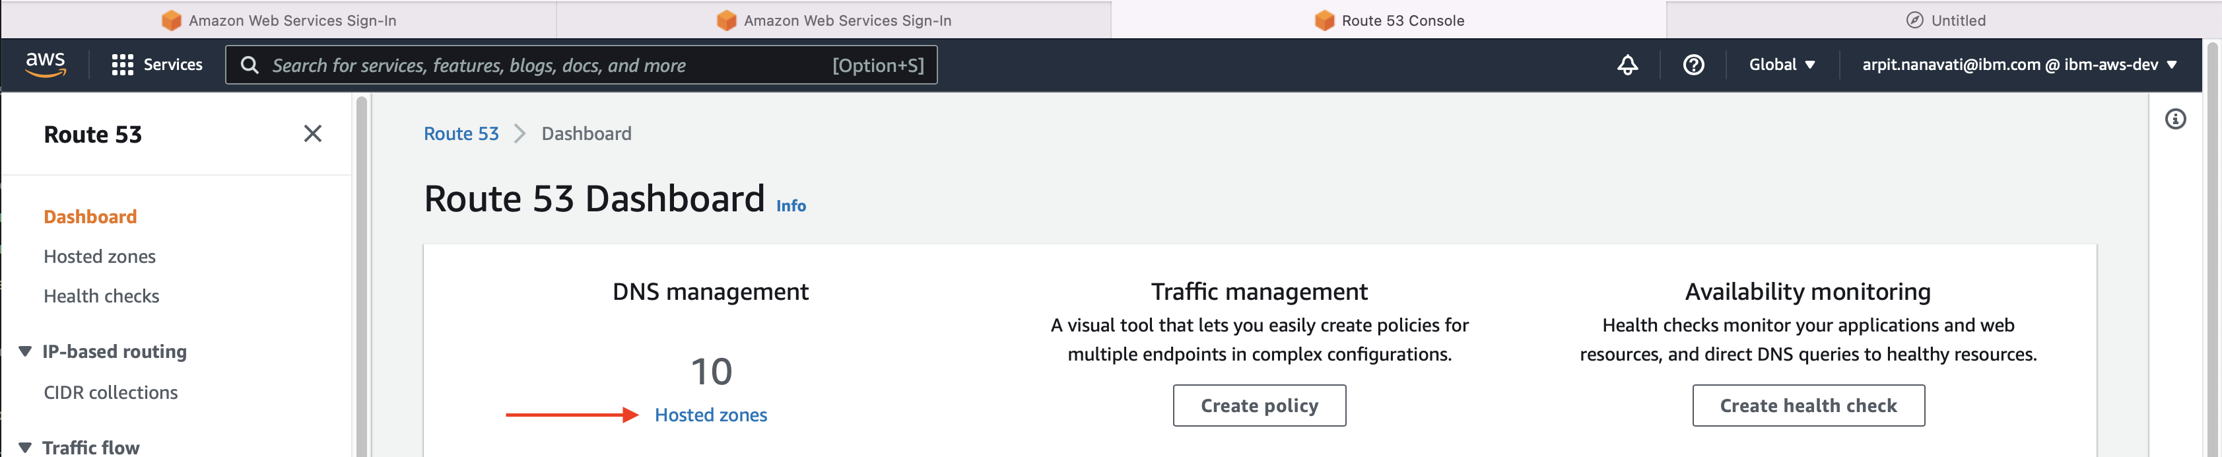The height and width of the screenshot is (457, 2222).
Task: Click the AWS logo home icon
Action: 46,65
